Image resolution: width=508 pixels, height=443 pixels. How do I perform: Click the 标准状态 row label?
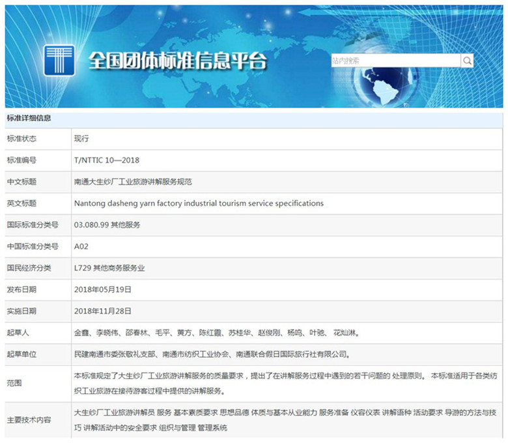coord(22,139)
